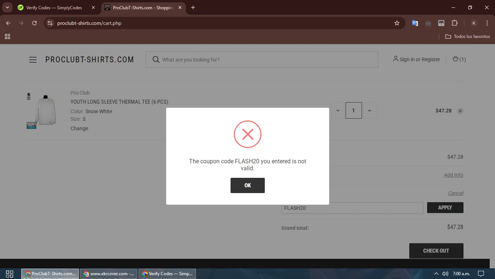Increase quantity with up chevron
Image resolution: width=495 pixels, height=279 pixels.
click(370, 111)
